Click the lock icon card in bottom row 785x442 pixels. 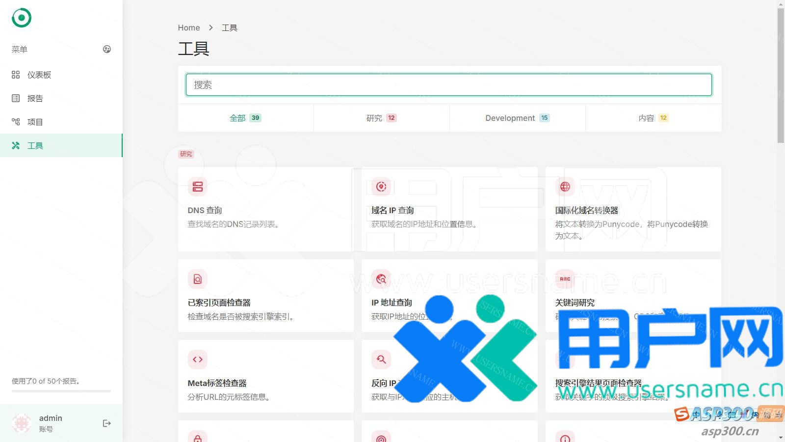[x=198, y=437]
